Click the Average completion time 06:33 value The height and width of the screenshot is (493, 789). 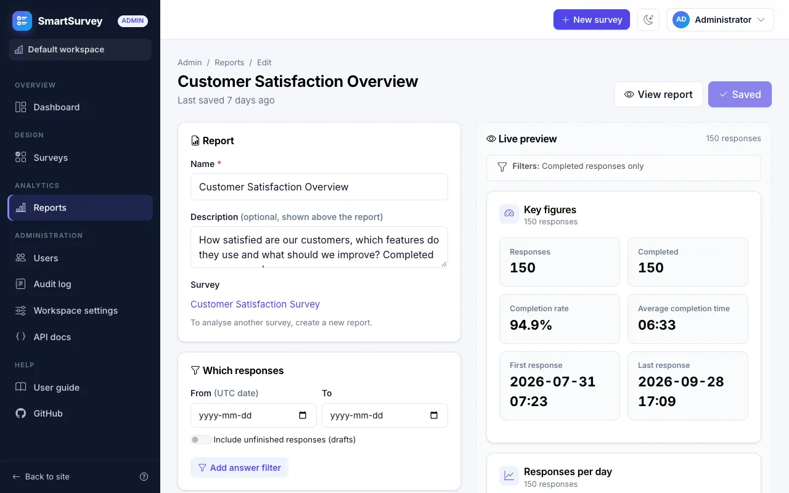click(657, 325)
